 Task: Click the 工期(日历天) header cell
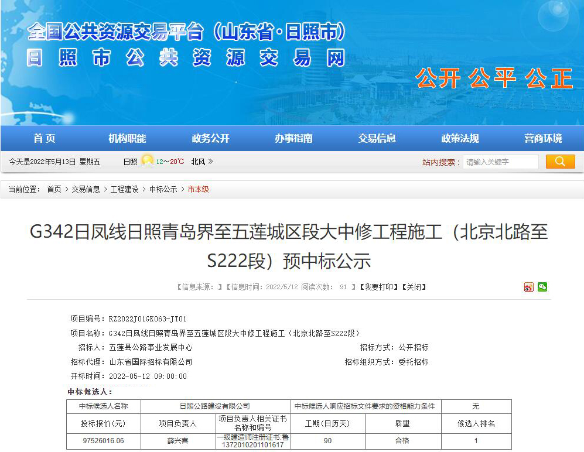[x=328, y=423]
